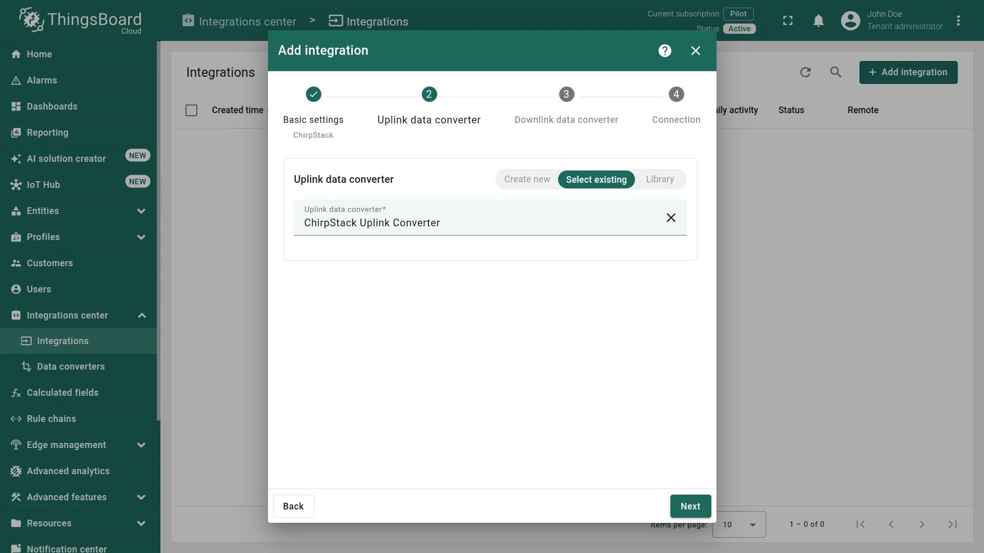Click the Advanced analytics icon
The width and height of the screenshot is (984, 553).
tap(16, 471)
